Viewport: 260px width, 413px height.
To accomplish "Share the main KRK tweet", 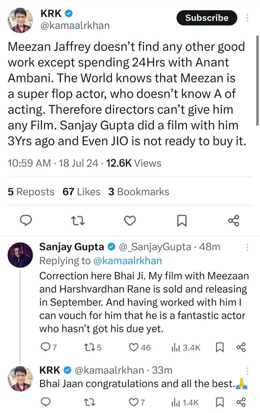I will [x=233, y=220].
